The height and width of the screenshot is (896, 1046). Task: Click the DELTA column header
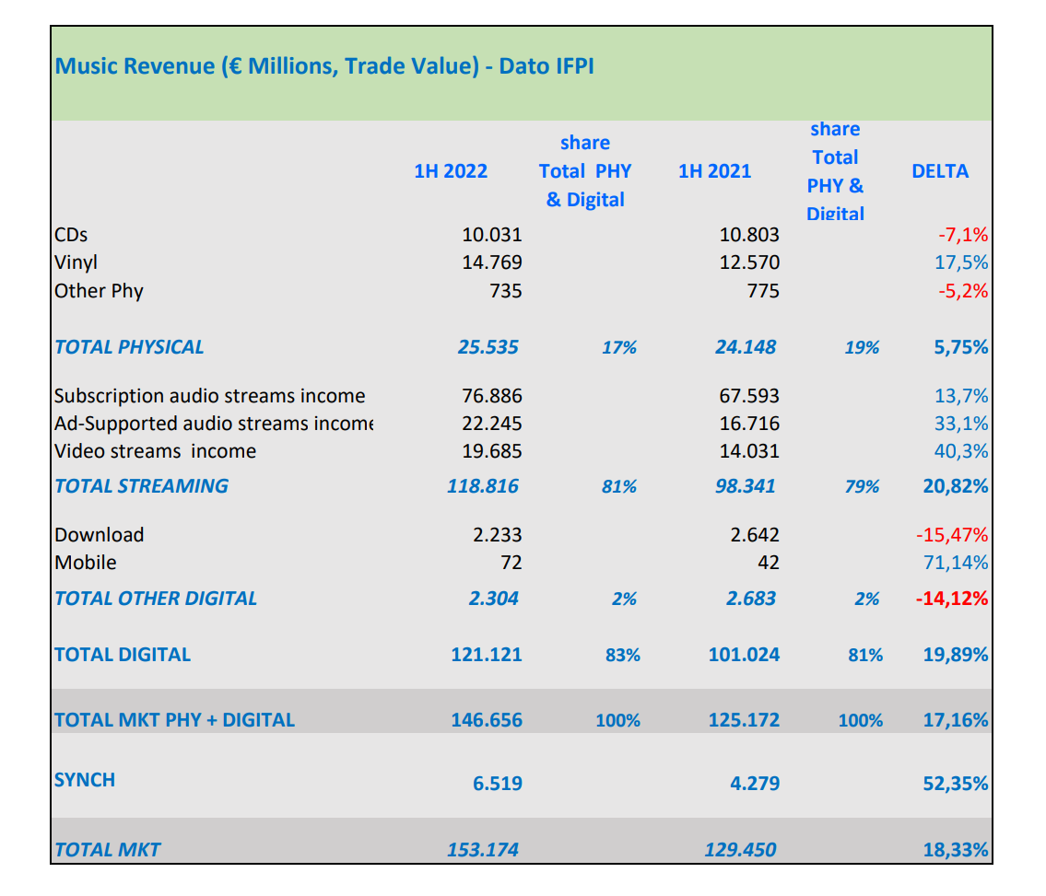click(940, 171)
